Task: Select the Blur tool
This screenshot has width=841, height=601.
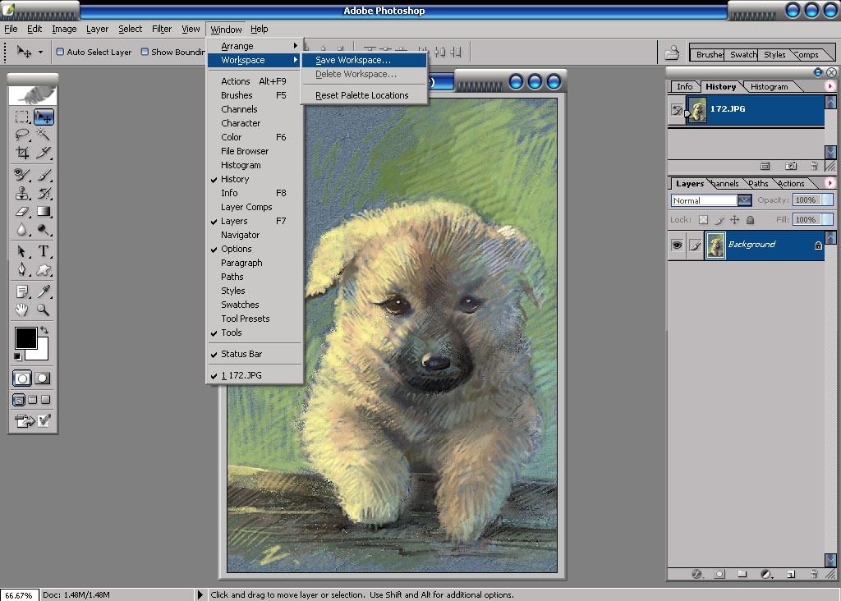Action: 21,229
